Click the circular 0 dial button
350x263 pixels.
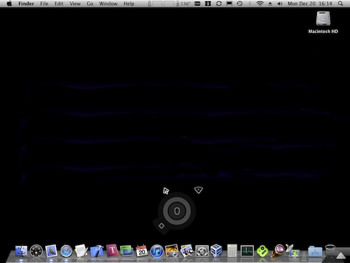click(x=177, y=211)
